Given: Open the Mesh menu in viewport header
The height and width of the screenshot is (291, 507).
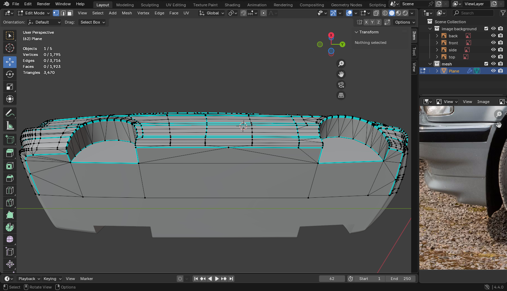Looking at the screenshot, I should pos(127,13).
